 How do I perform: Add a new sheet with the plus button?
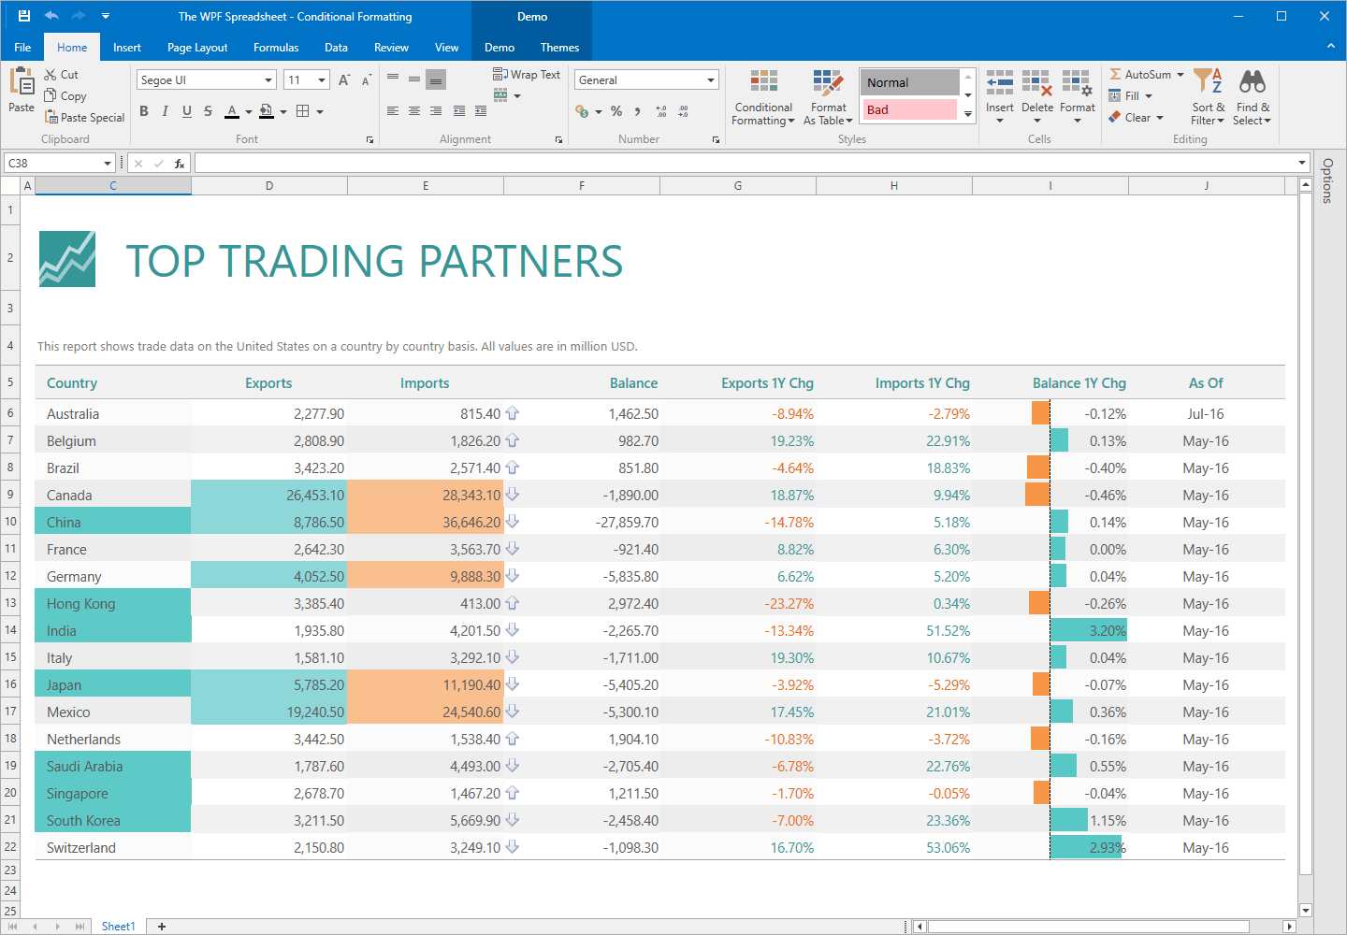point(161,926)
